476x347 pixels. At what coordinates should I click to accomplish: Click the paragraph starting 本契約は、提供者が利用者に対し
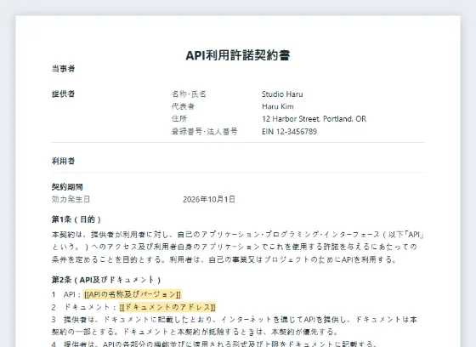tap(238, 247)
